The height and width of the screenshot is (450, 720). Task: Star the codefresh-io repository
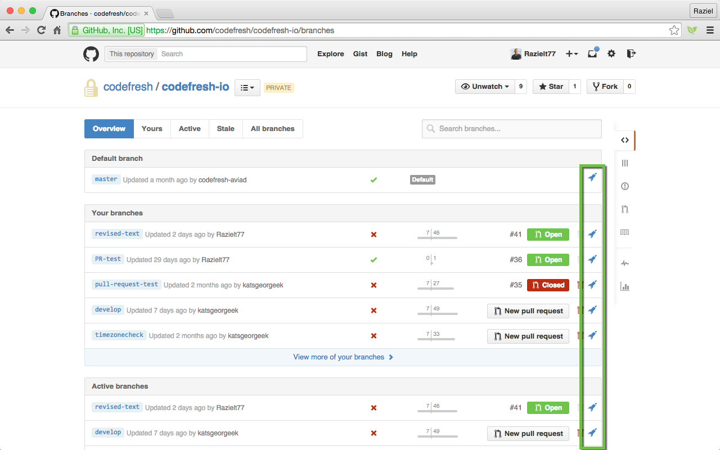pos(551,87)
